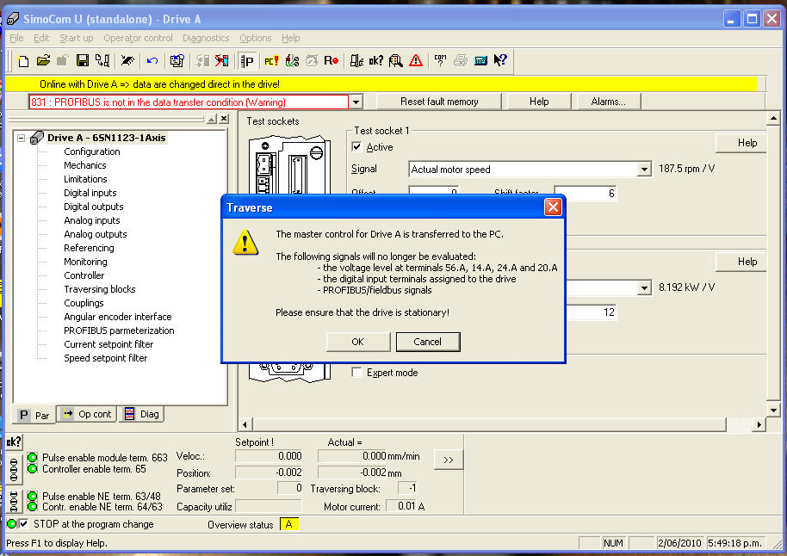Click Cancel in the Traverse dialog
The height and width of the screenshot is (556, 787).
(x=428, y=342)
